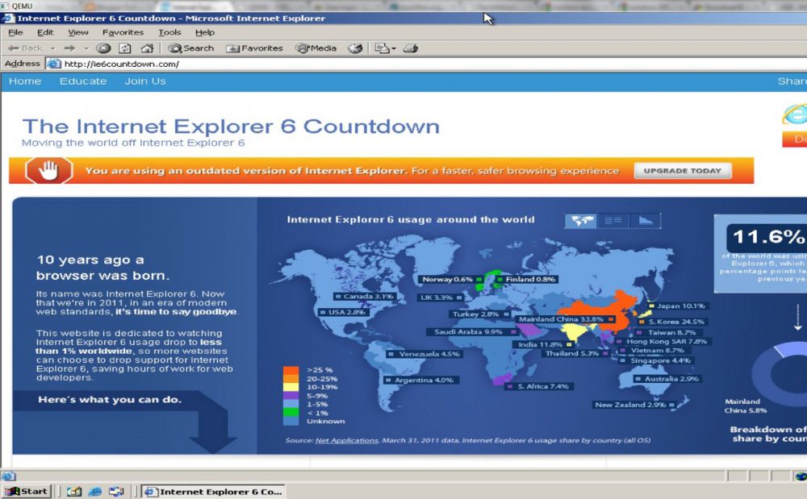Click the New Zealand 2.9% map label

pyautogui.click(x=634, y=405)
